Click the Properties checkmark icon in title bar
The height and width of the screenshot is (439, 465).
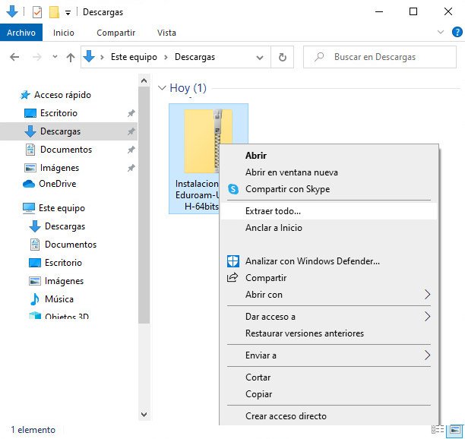(x=37, y=12)
